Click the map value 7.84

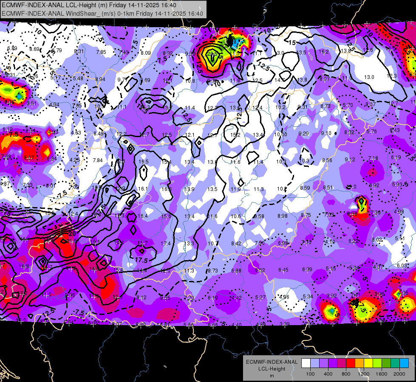98,160
